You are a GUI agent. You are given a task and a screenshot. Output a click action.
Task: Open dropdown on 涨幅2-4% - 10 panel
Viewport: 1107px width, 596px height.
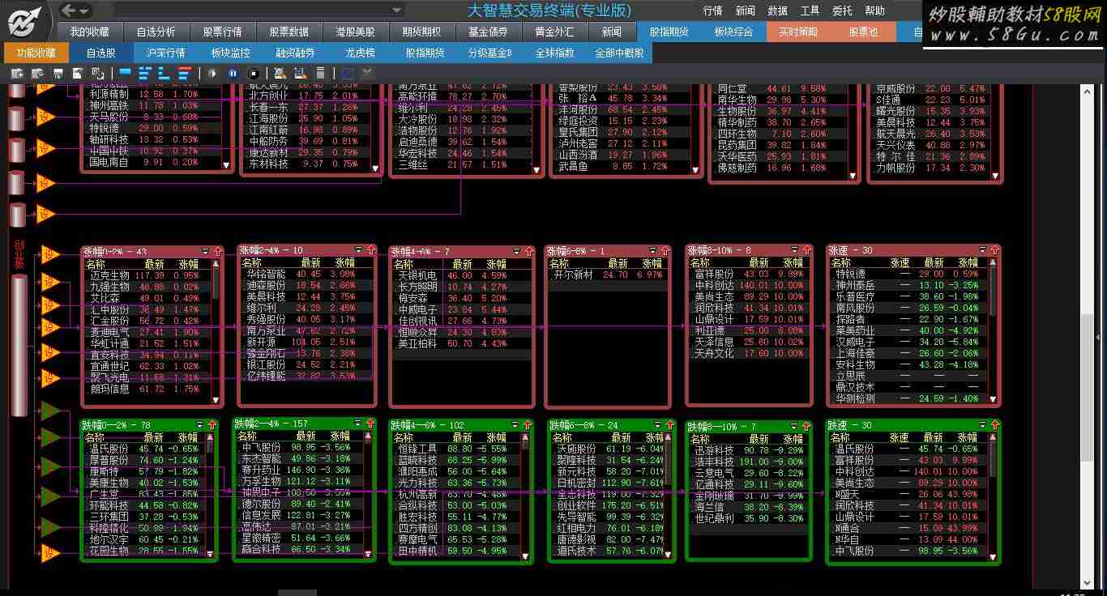click(359, 250)
